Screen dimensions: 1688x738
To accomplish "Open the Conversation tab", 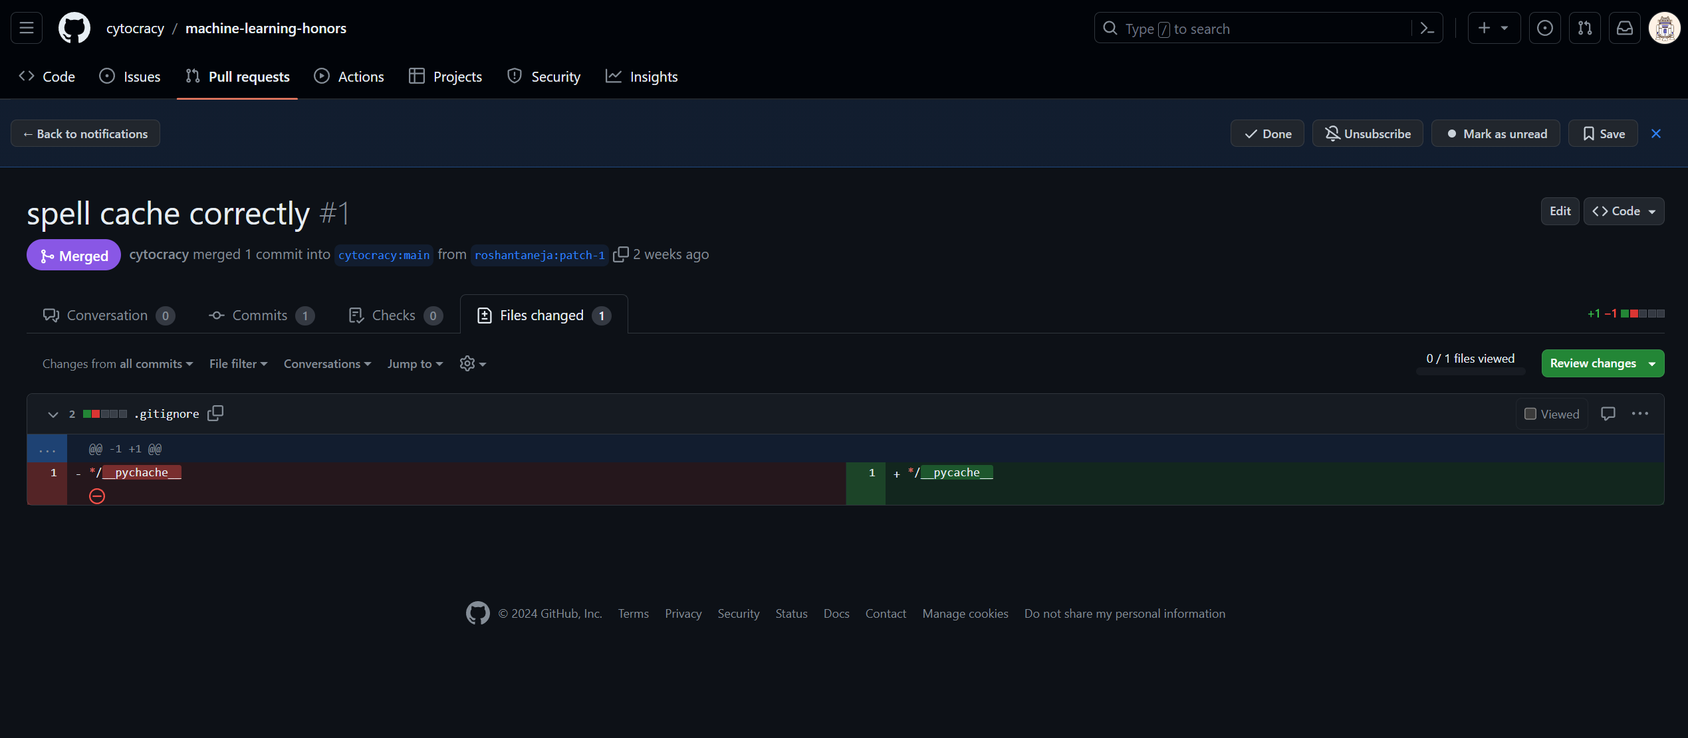I will pyautogui.click(x=108, y=316).
